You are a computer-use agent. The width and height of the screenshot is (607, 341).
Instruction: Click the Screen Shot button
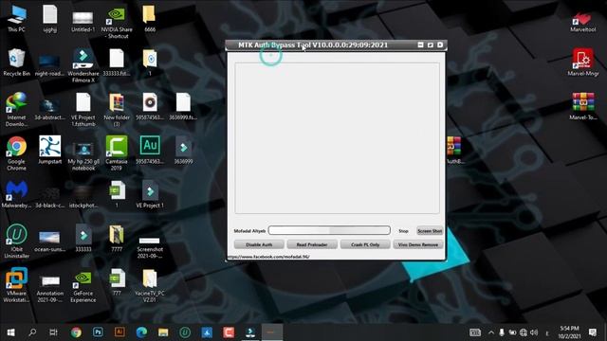430,231
